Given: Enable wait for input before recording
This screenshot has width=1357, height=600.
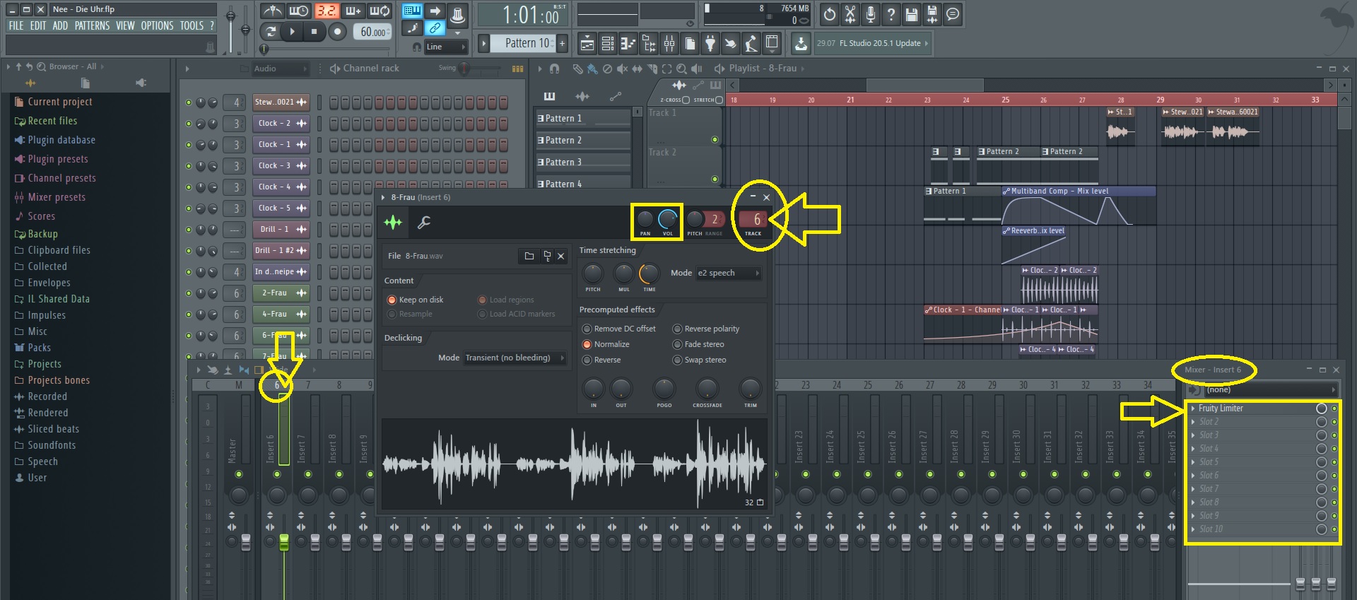Looking at the screenshot, I should tap(299, 11).
